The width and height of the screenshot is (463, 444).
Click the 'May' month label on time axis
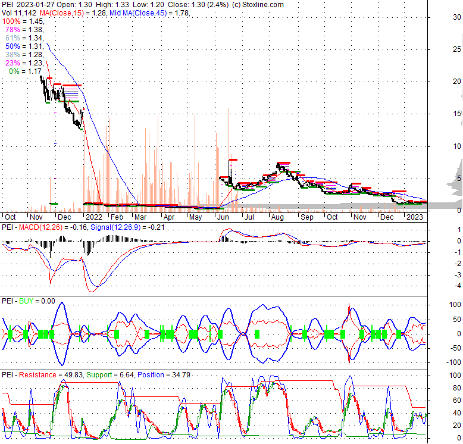195,217
